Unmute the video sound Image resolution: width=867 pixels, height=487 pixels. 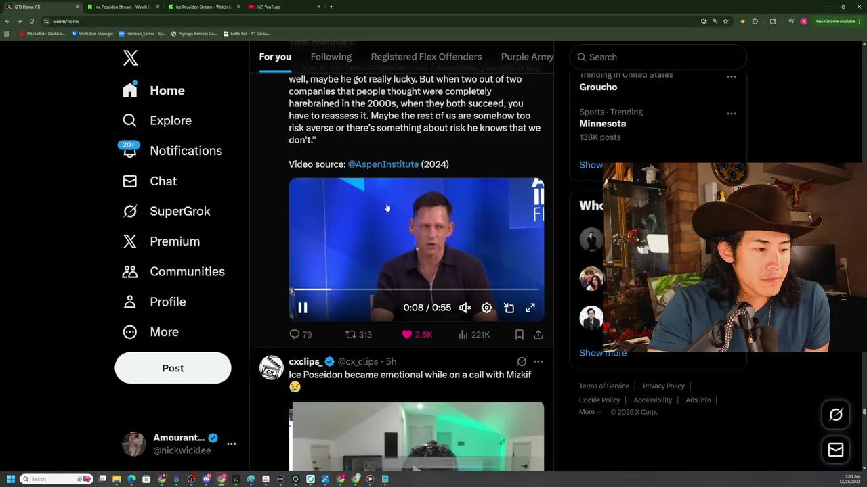click(x=465, y=308)
